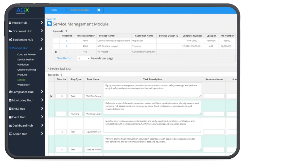Collapse the Service Task List section
Viewport: 287px width, 161px height.
point(59,69)
